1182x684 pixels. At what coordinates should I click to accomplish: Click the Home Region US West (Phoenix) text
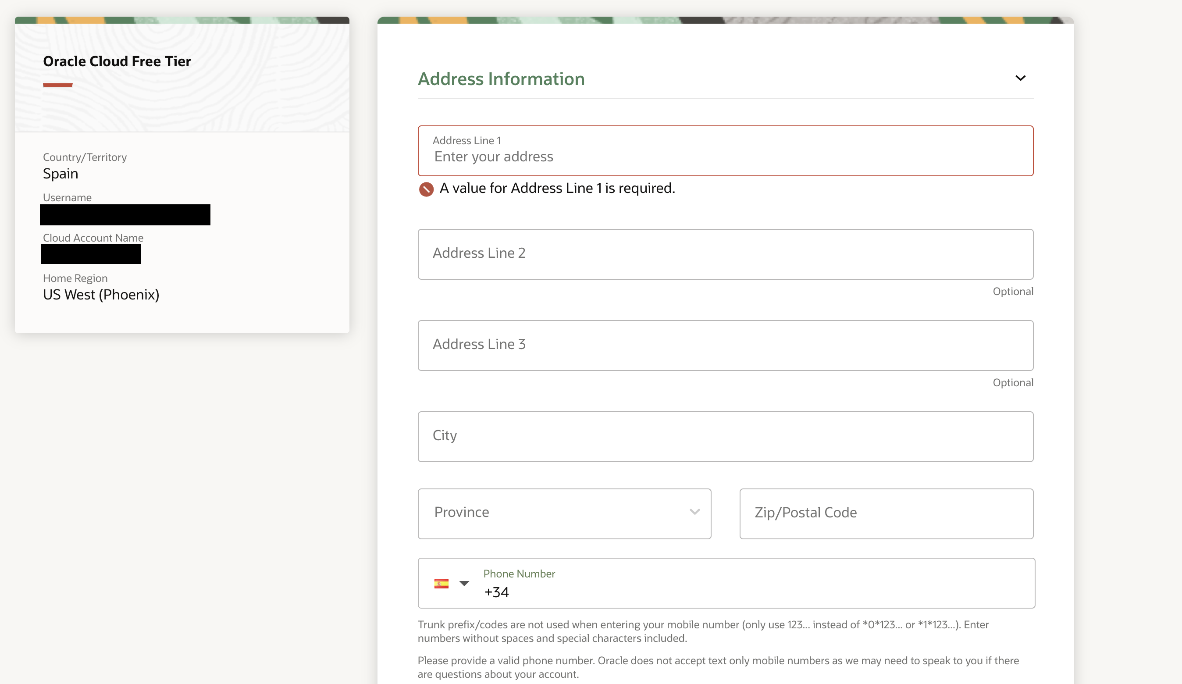click(101, 295)
